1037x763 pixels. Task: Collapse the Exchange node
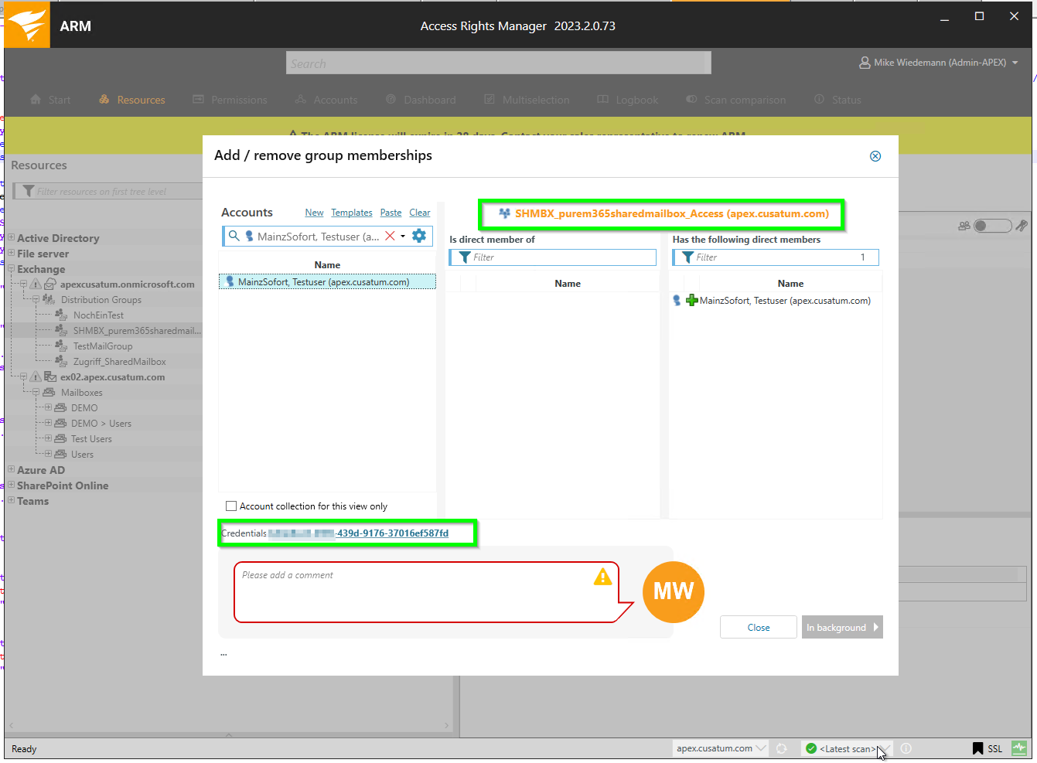point(11,268)
